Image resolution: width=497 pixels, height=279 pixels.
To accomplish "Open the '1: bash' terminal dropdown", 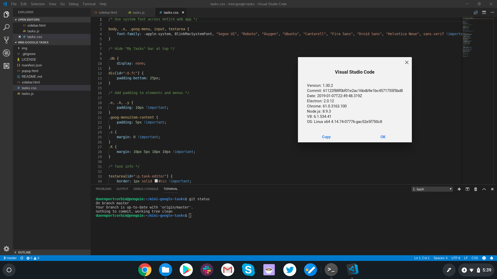I will [x=432, y=189].
